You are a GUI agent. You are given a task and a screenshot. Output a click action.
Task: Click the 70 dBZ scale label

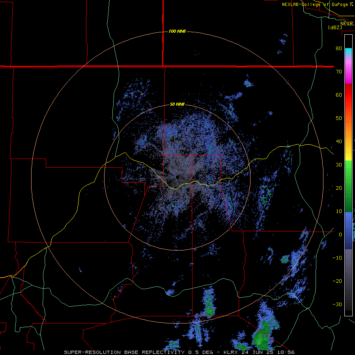point(339,71)
